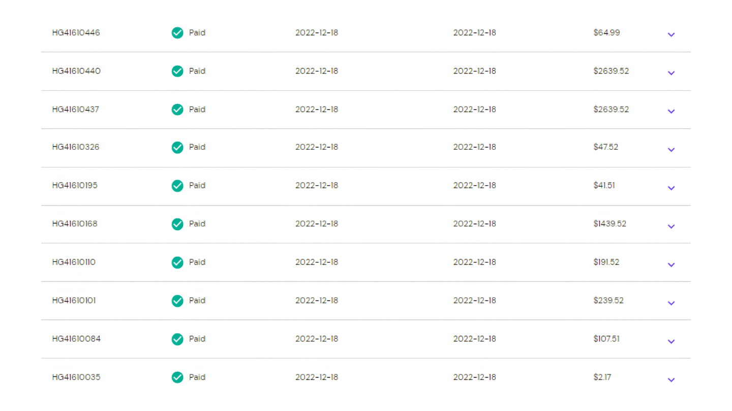
Task: Click invoice ID HG41610084
Action: pyautogui.click(x=76, y=338)
